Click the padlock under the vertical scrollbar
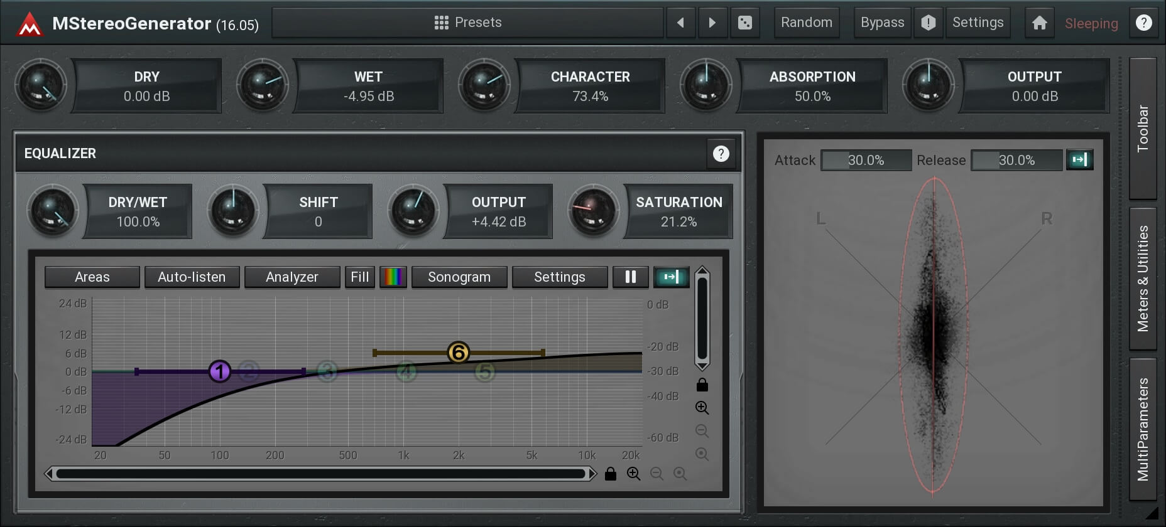This screenshot has height=527, width=1166. coord(702,385)
